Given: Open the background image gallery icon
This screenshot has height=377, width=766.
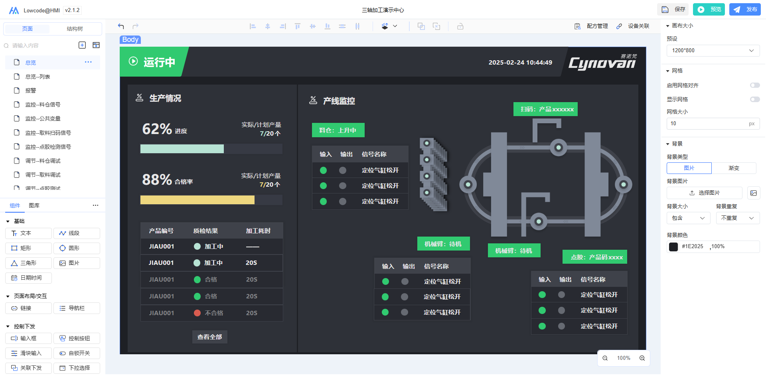Looking at the screenshot, I should [x=753, y=193].
